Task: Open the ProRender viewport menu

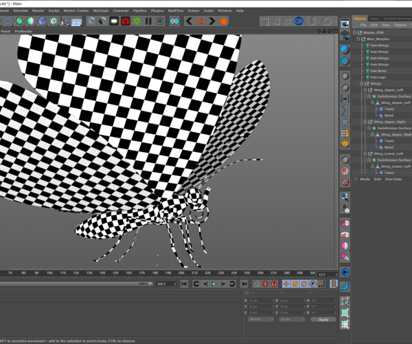Action: click(x=23, y=32)
